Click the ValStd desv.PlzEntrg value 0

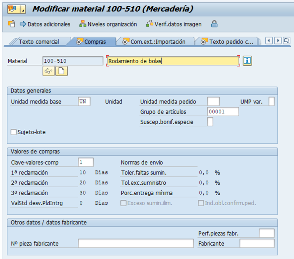81,203
